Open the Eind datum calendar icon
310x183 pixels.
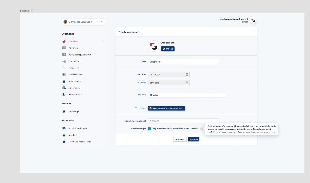(x=187, y=83)
